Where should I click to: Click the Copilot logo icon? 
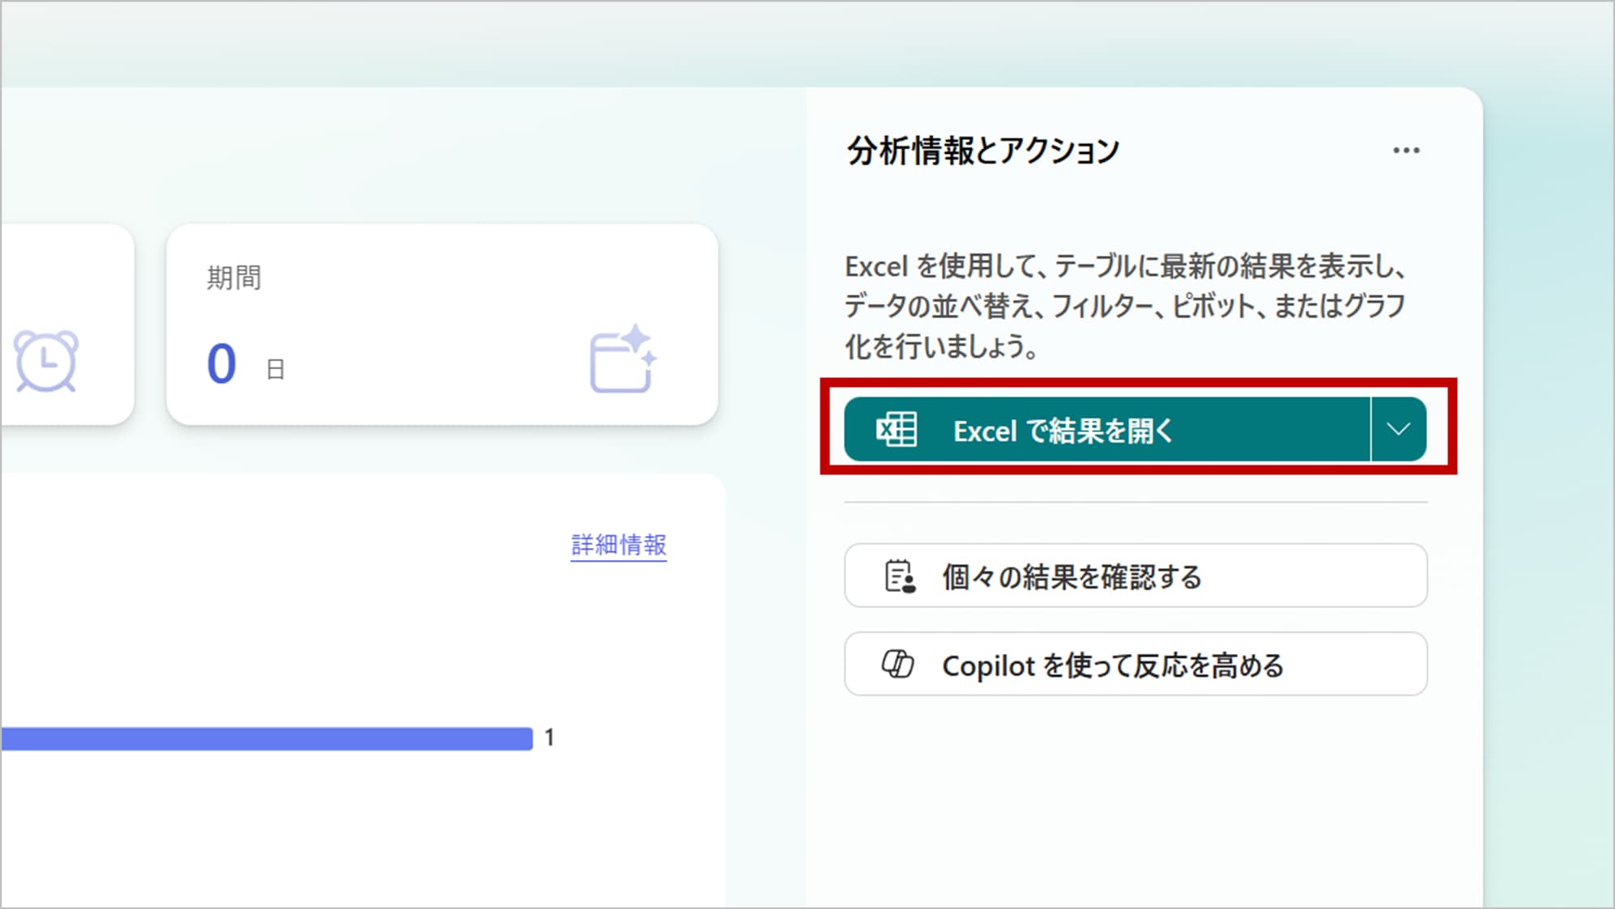(897, 665)
